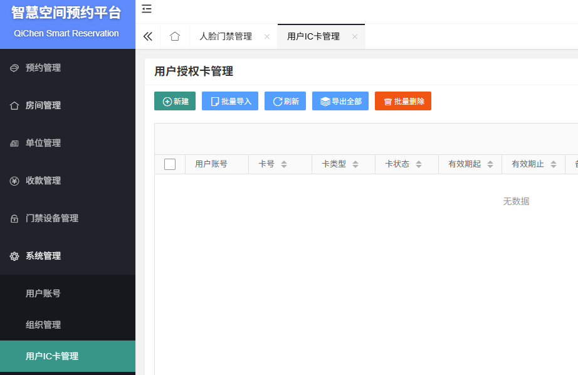Click the 新建 button
This screenshot has height=375, width=578.
coord(175,101)
